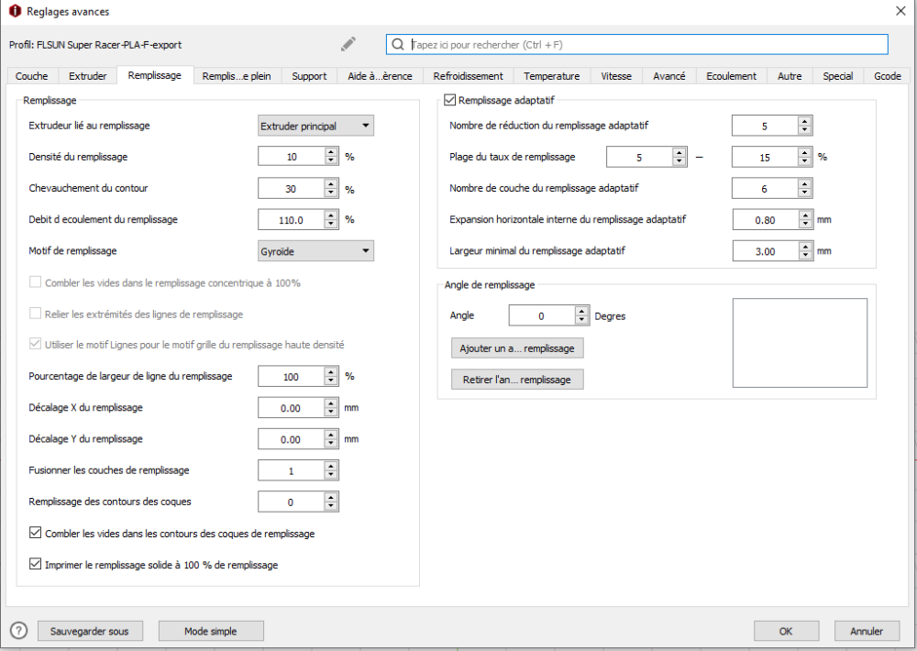Click Plage du taux maximum field 15
The width and height of the screenshot is (917, 651).
click(765, 158)
